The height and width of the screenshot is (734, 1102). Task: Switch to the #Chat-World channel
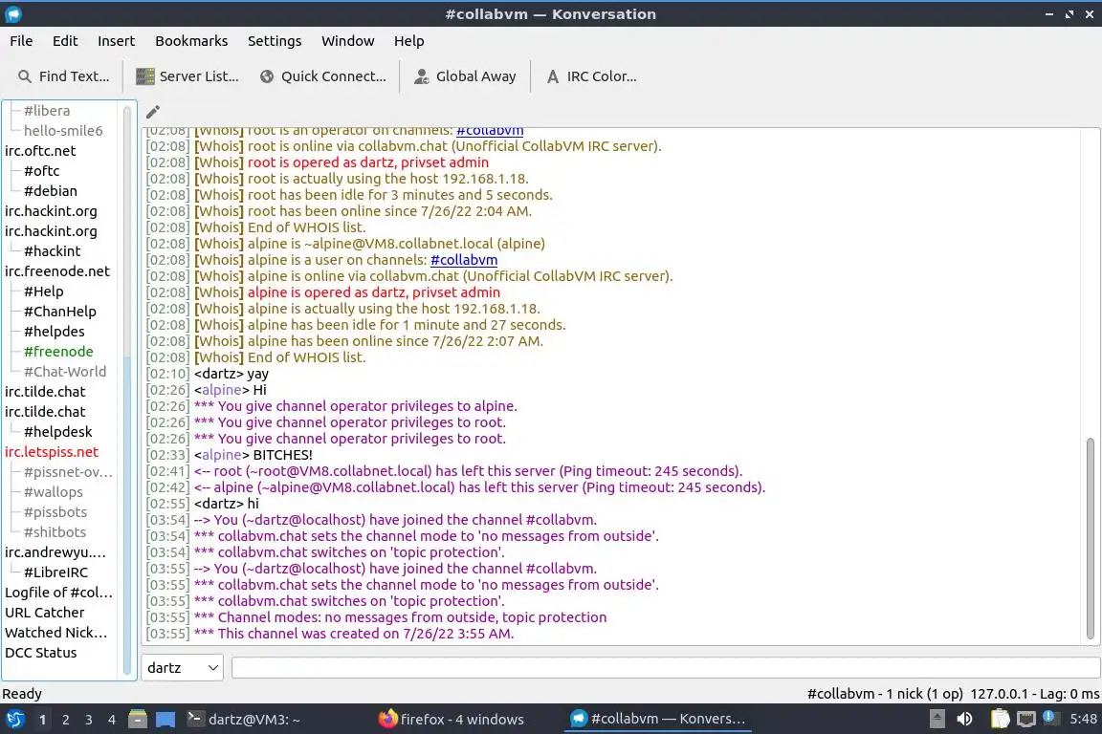65,372
